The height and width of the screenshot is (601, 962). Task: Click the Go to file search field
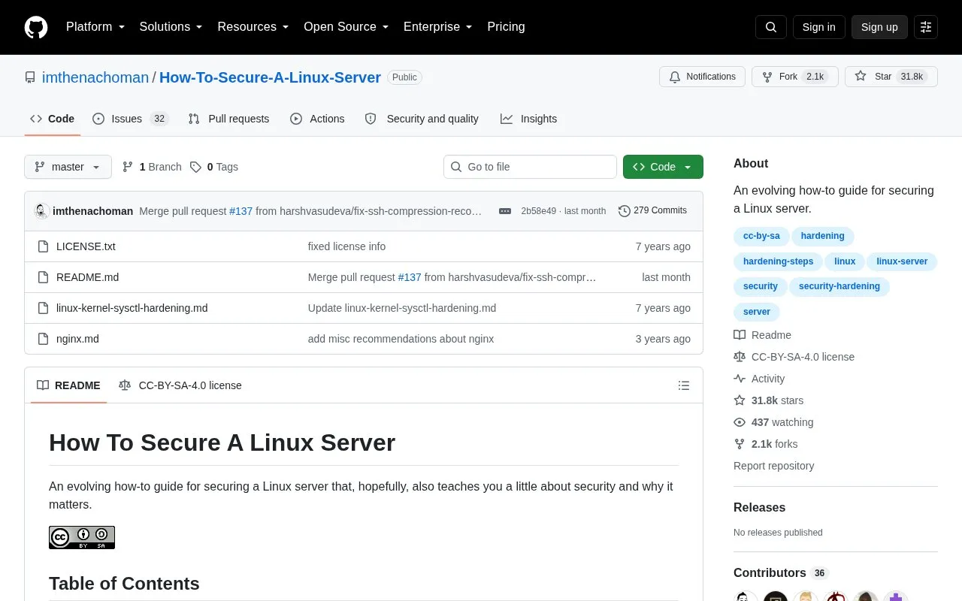(x=530, y=167)
